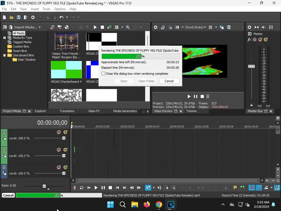
Task: Open the undo history dropdown arrow
Action: pyautogui.click(x=67, y=17)
